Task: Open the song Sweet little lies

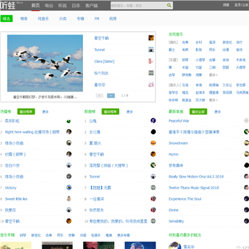Action: point(16,199)
